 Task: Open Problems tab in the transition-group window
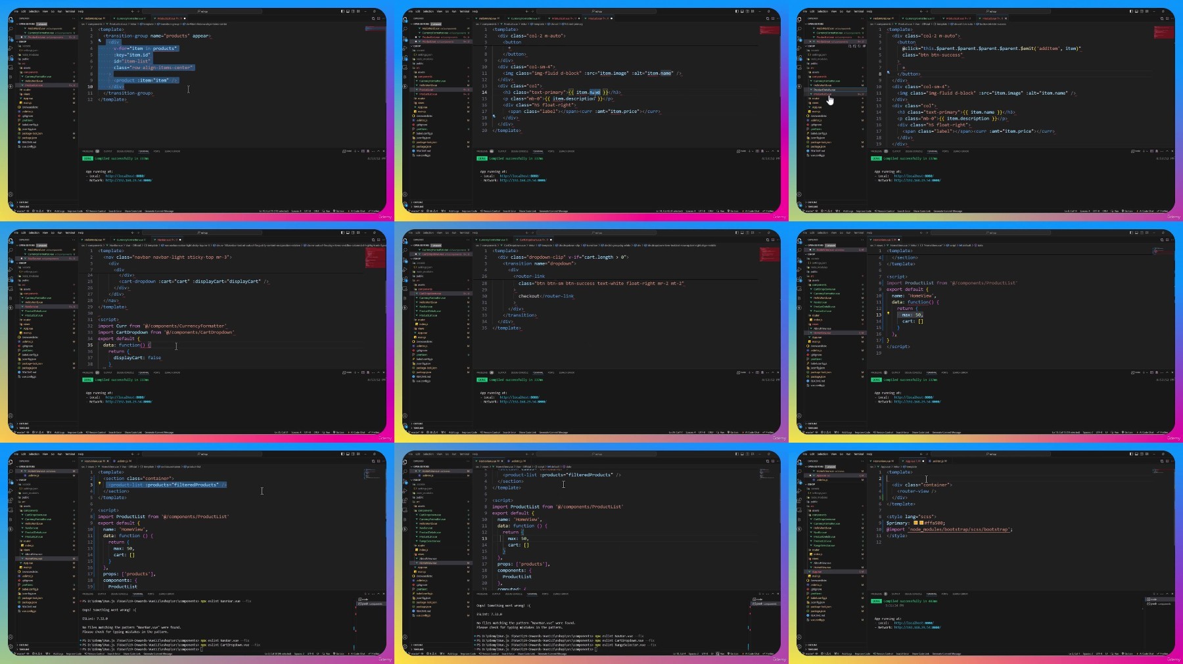(87, 151)
